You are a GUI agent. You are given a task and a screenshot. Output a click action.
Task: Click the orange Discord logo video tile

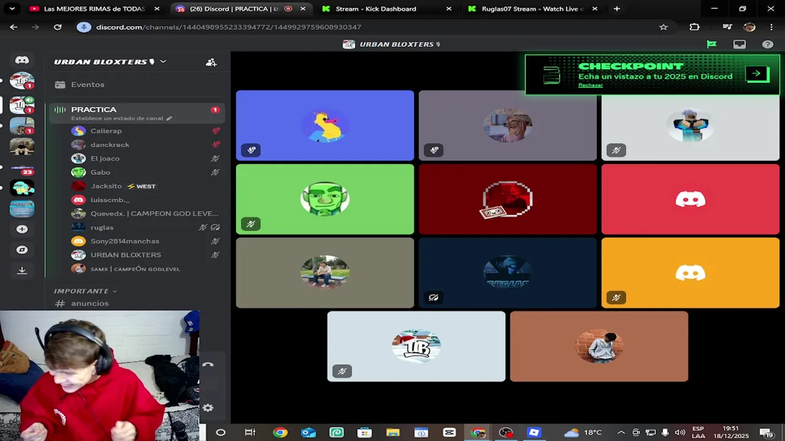tap(691, 273)
